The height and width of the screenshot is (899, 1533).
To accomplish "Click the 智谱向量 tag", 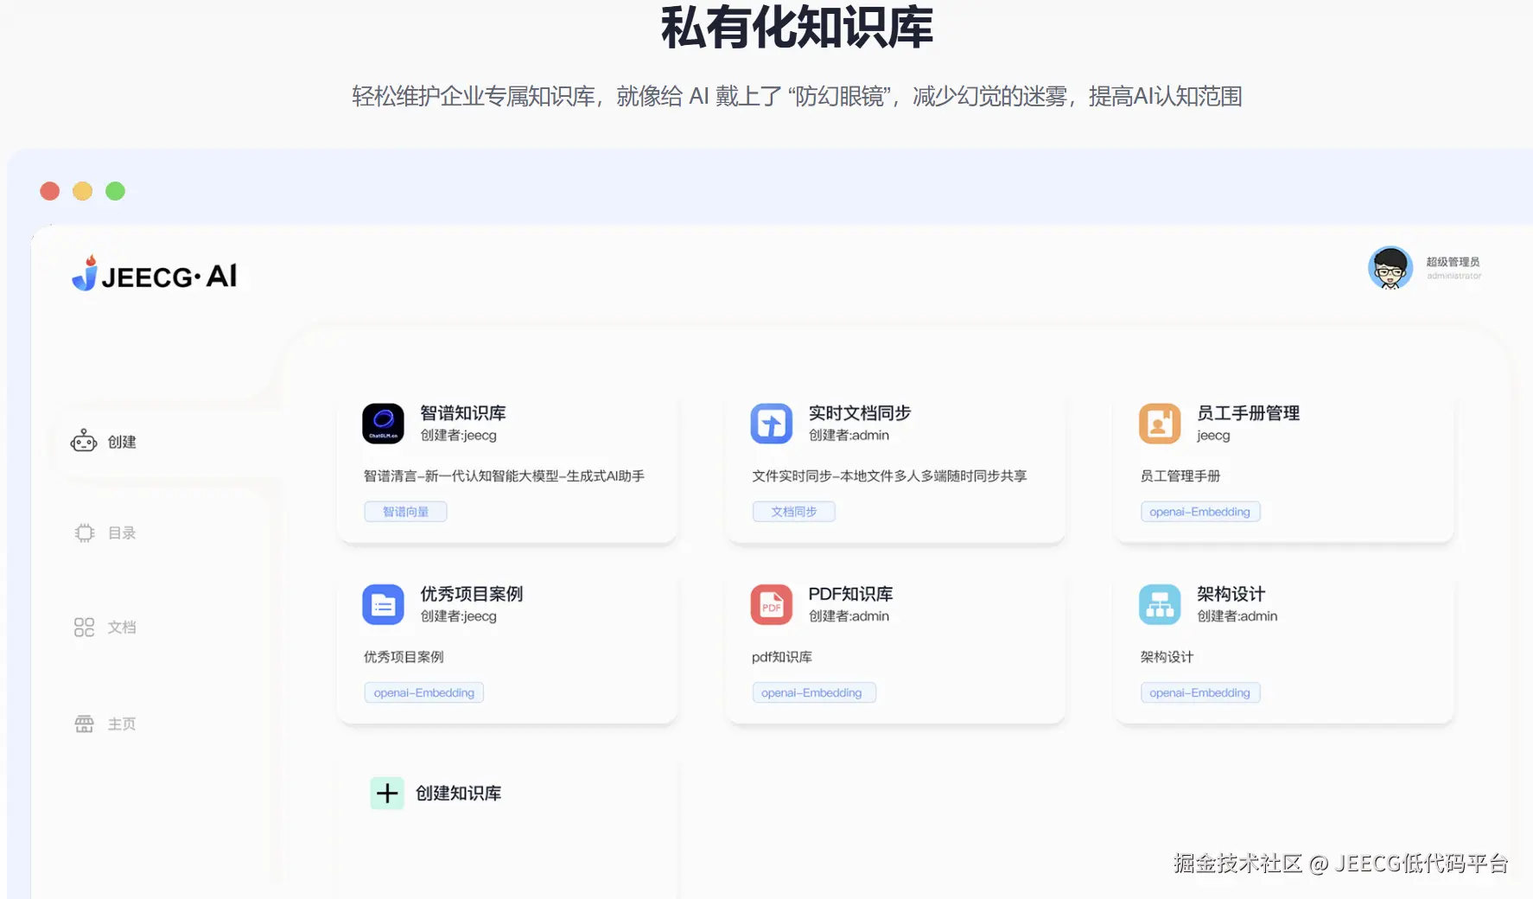I will coord(405,512).
